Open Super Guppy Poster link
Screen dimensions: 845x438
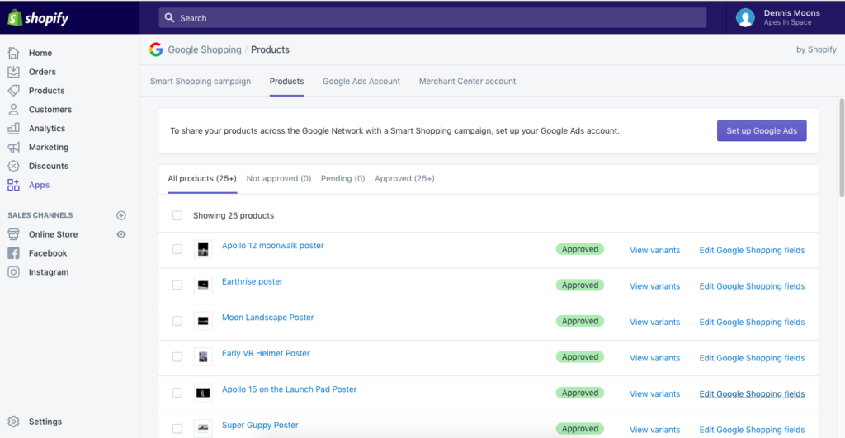tap(260, 425)
